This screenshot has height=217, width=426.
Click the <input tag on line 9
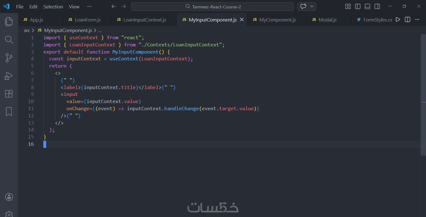click(x=69, y=94)
